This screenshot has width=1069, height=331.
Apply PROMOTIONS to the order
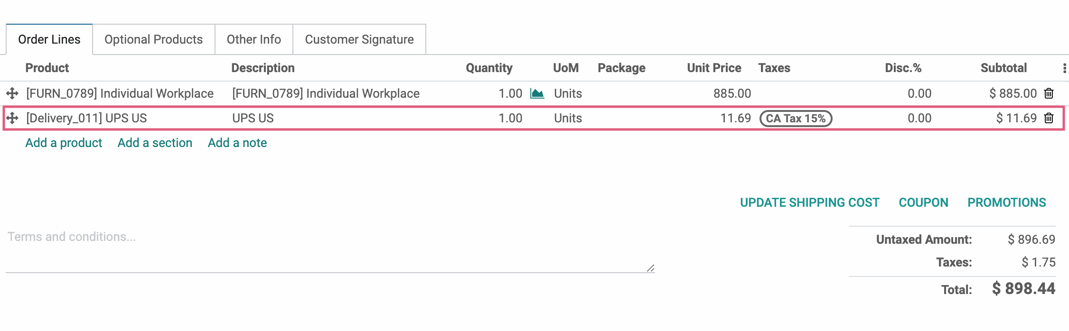(1007, 202)
